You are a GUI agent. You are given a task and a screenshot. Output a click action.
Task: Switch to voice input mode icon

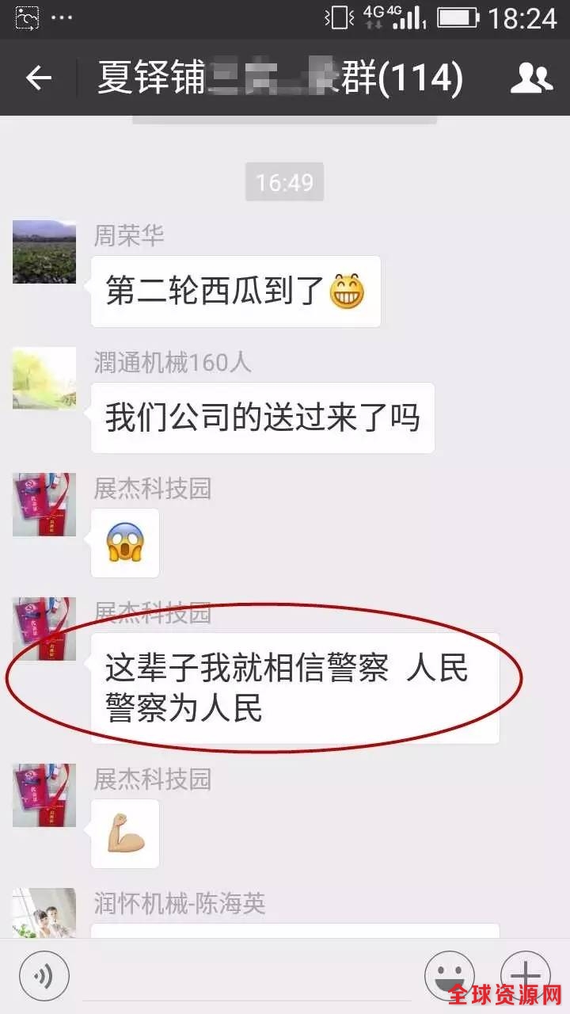(44, 974)
